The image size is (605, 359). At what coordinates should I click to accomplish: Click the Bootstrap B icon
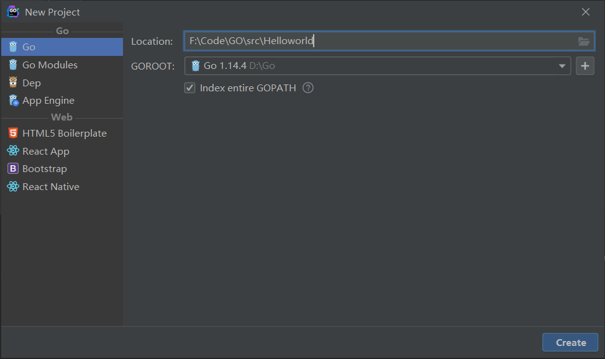pyautogui.click(x=13, y=168)
